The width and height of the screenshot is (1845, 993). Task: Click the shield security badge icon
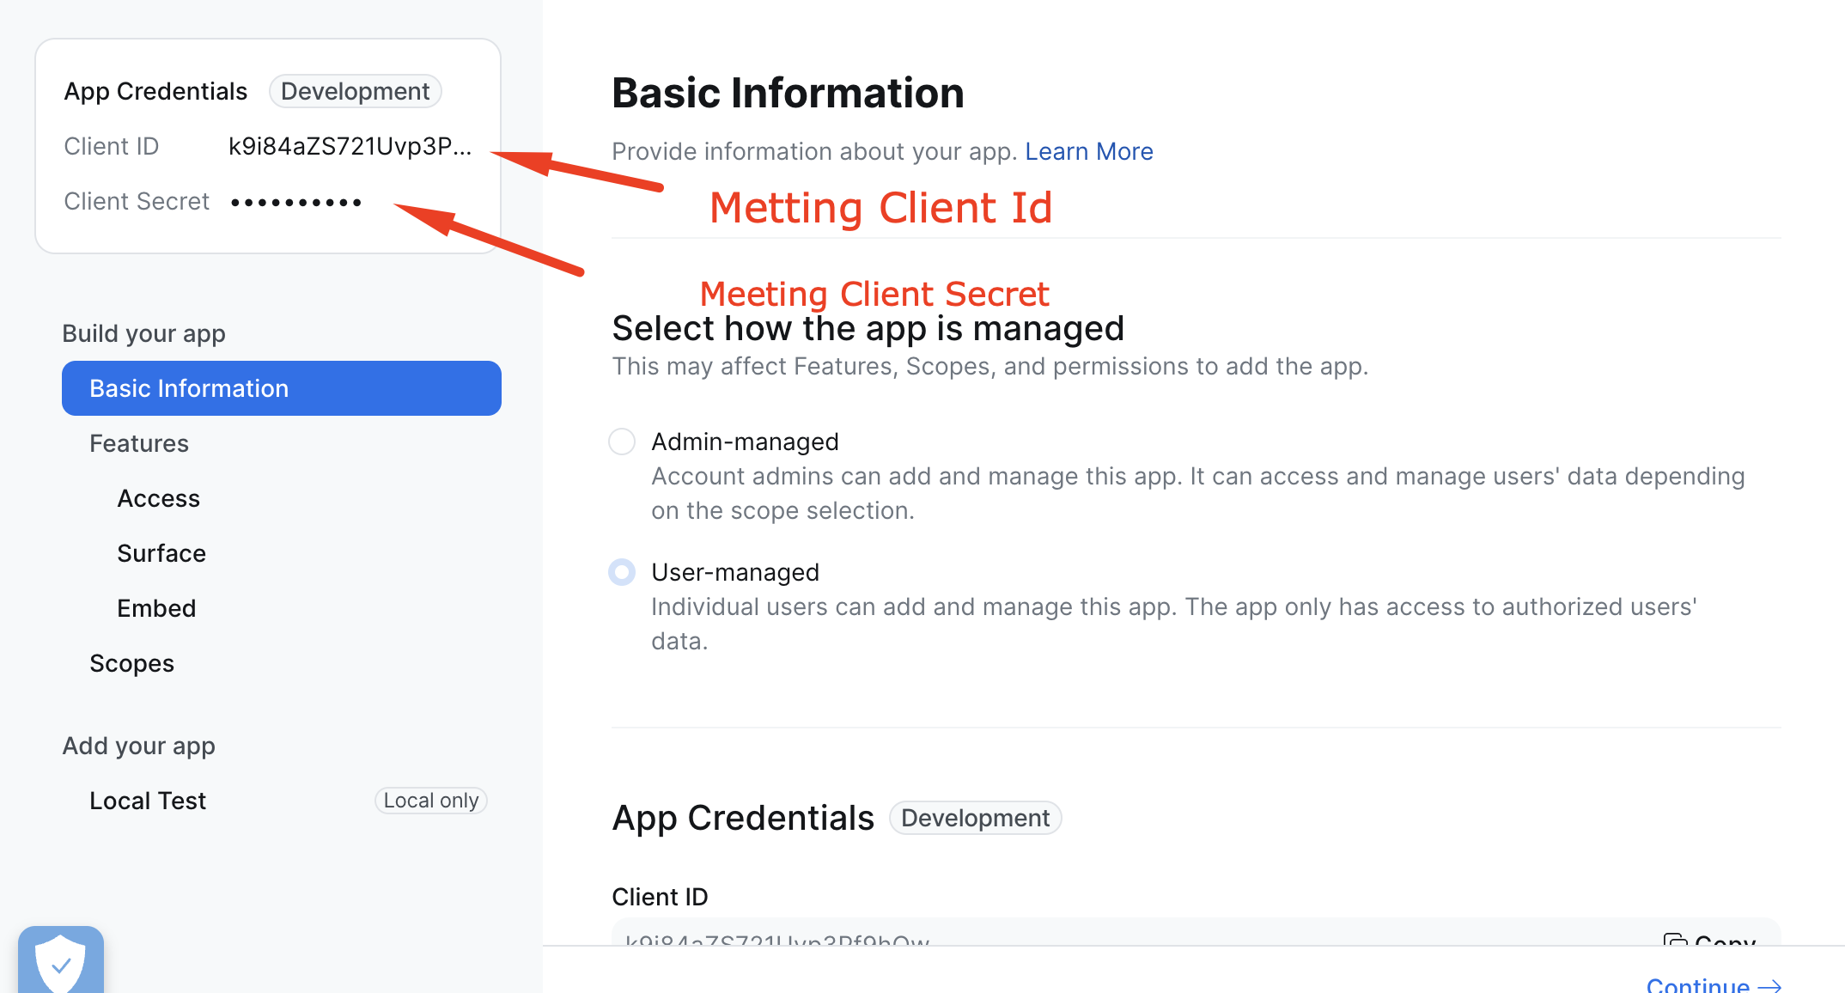pyautogui.click(x=60, y=964)
